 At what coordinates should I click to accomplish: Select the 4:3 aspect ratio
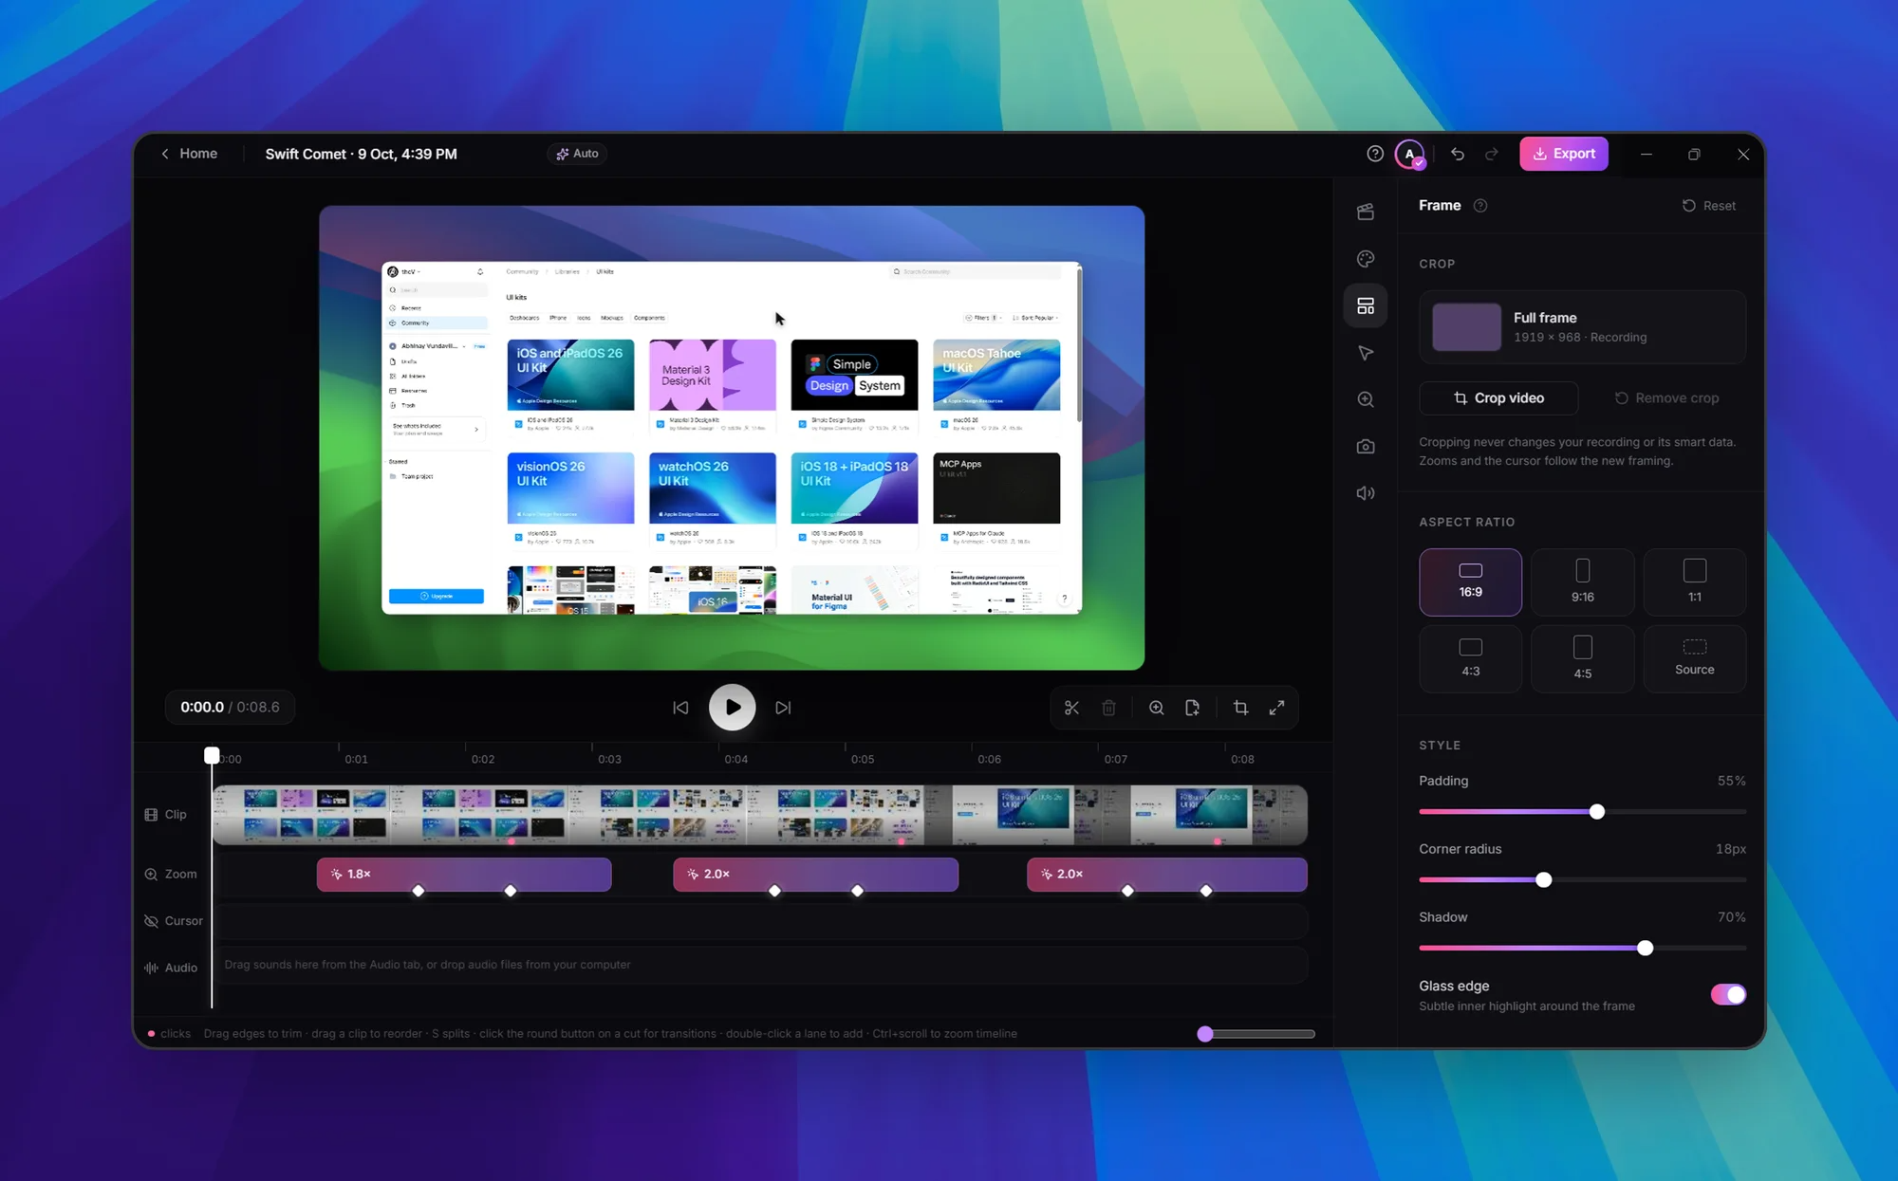coord(1470,658)
